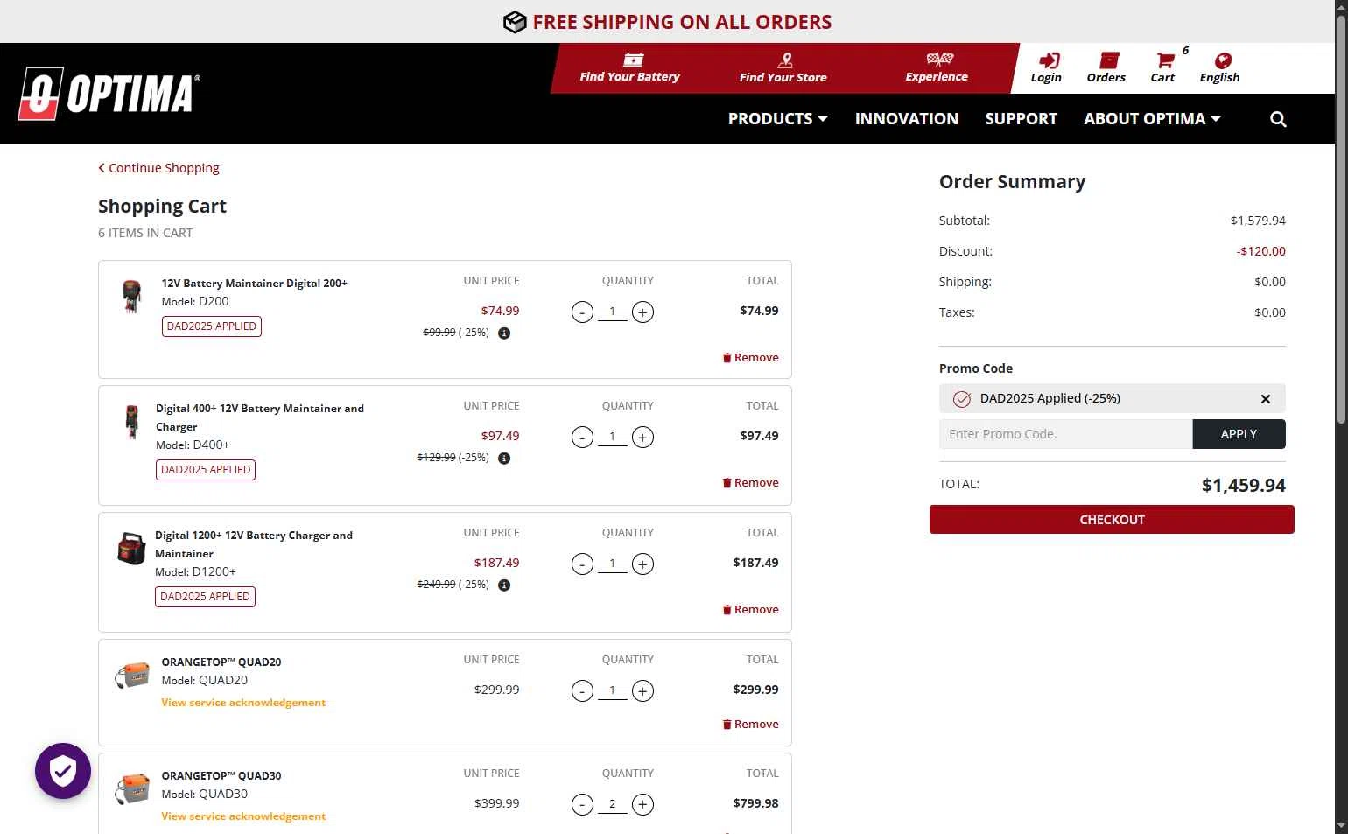Open ORANGETOP QUAD30 product title
The width and height of the screenshot is (1348, 834).
pos(221,776)
